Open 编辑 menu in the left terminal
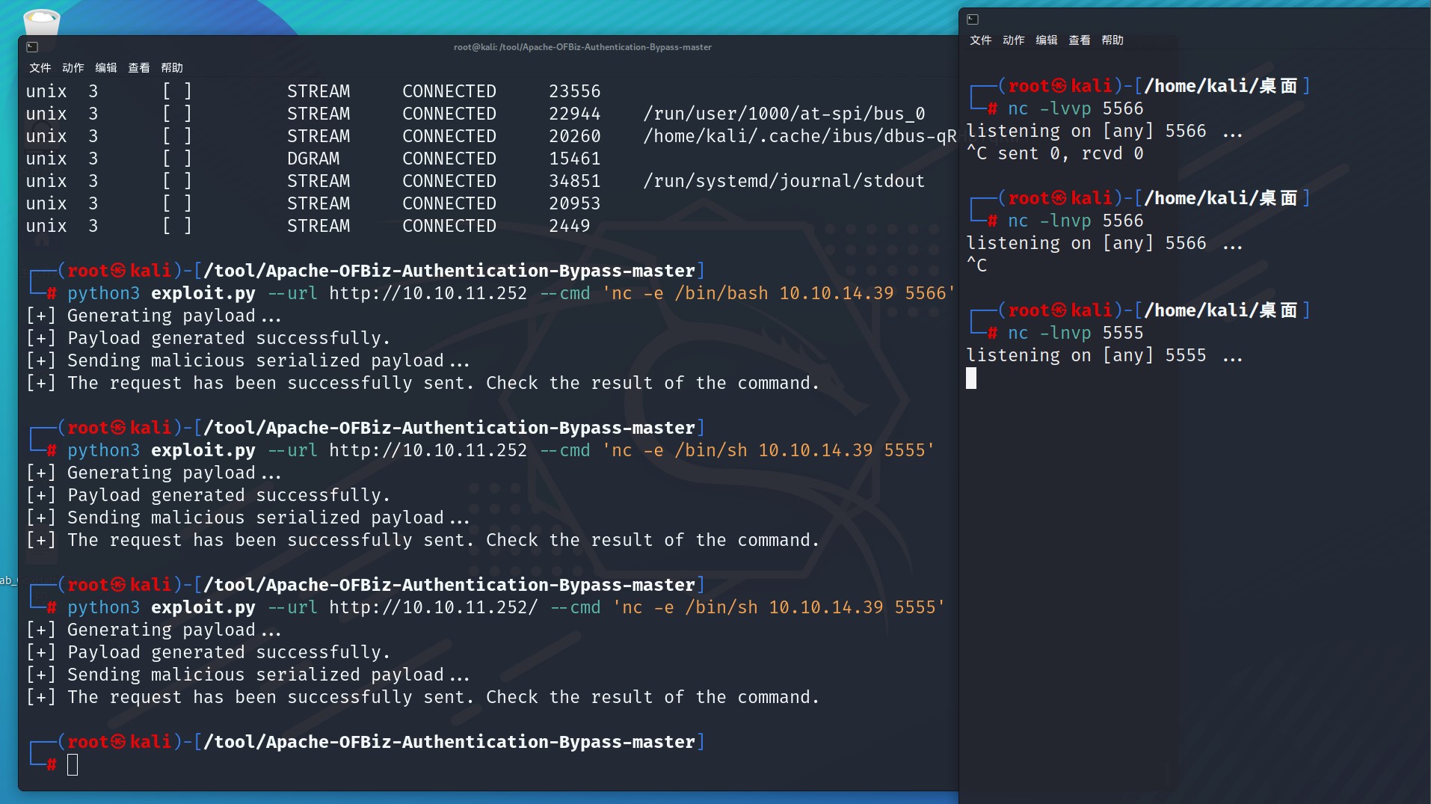 coord(106,68)
